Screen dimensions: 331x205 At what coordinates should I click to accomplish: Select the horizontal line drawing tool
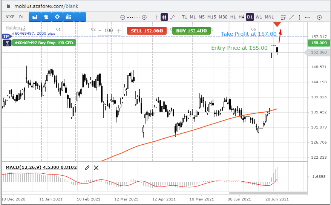coord(307,17)
